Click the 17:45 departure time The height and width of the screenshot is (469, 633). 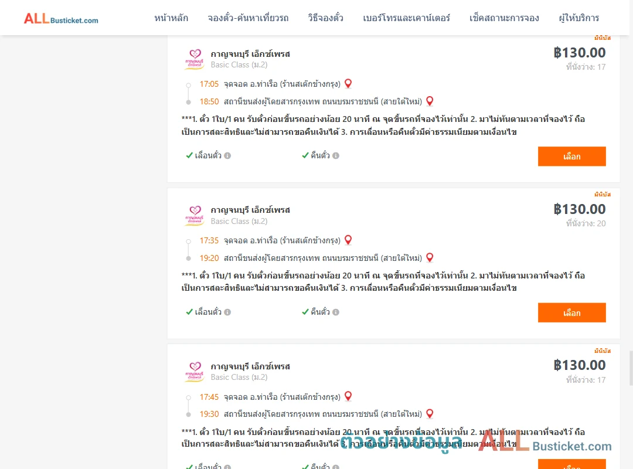click(209, 397)
